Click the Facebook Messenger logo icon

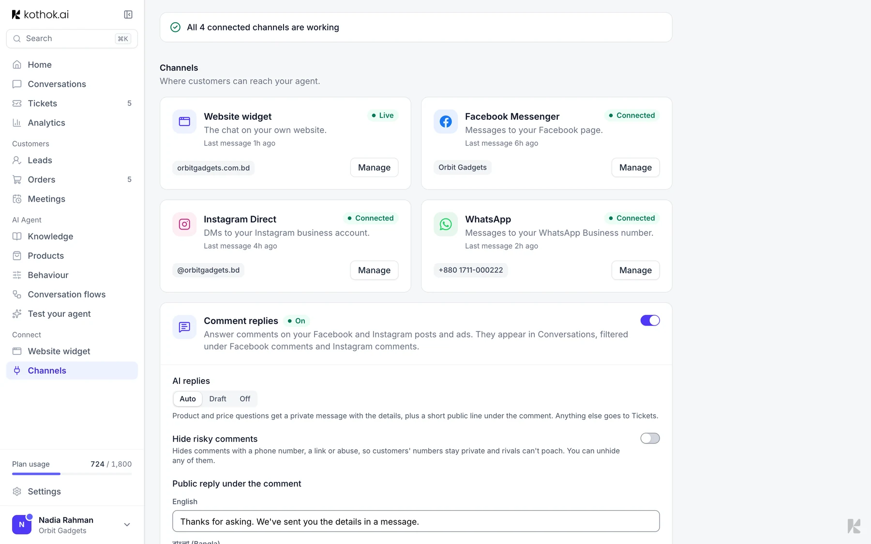coord(446,121)
